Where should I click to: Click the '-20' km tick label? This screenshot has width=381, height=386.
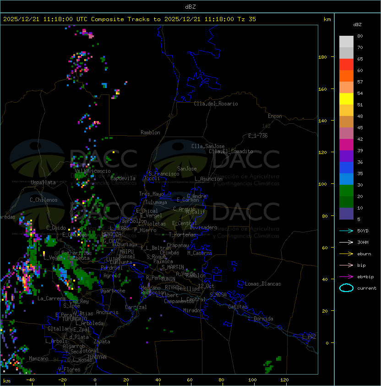[x=62, y=380]
